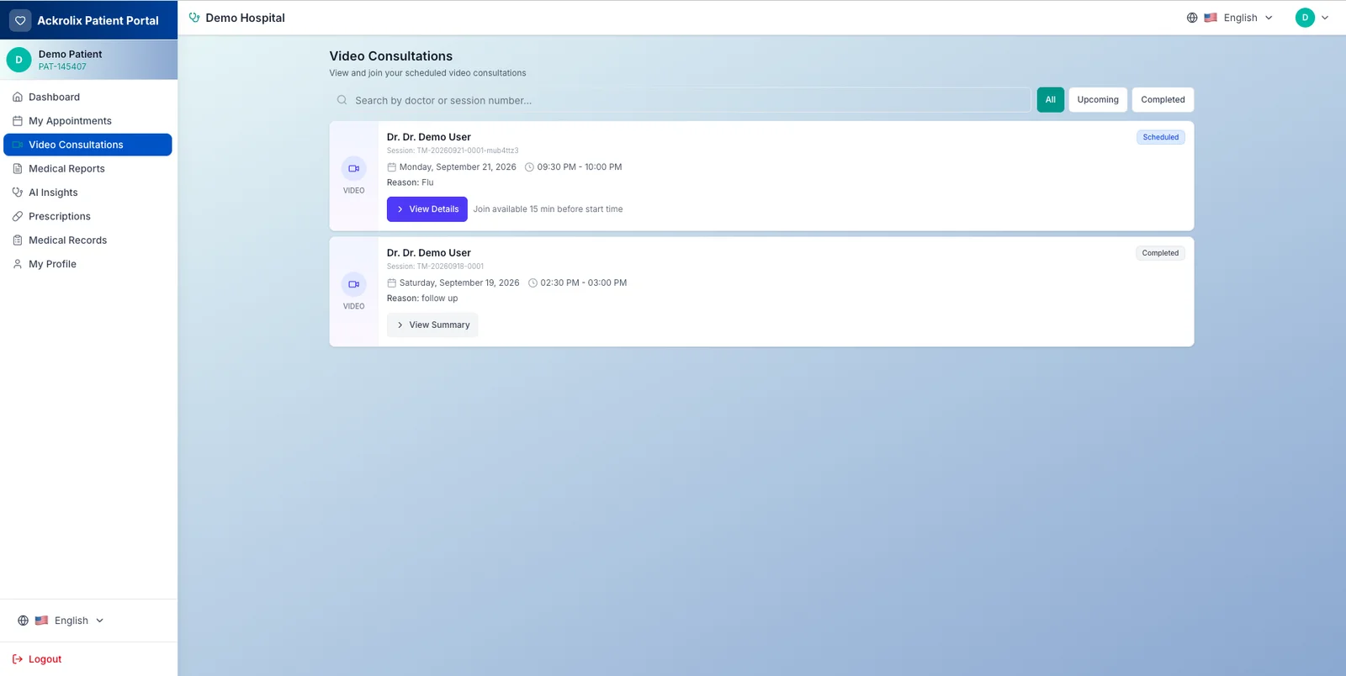Screen dimensions: 1346x676
Task: Click the AI Insights stethoscope icon
Action: pyautogui.click(x=18, y=193)
